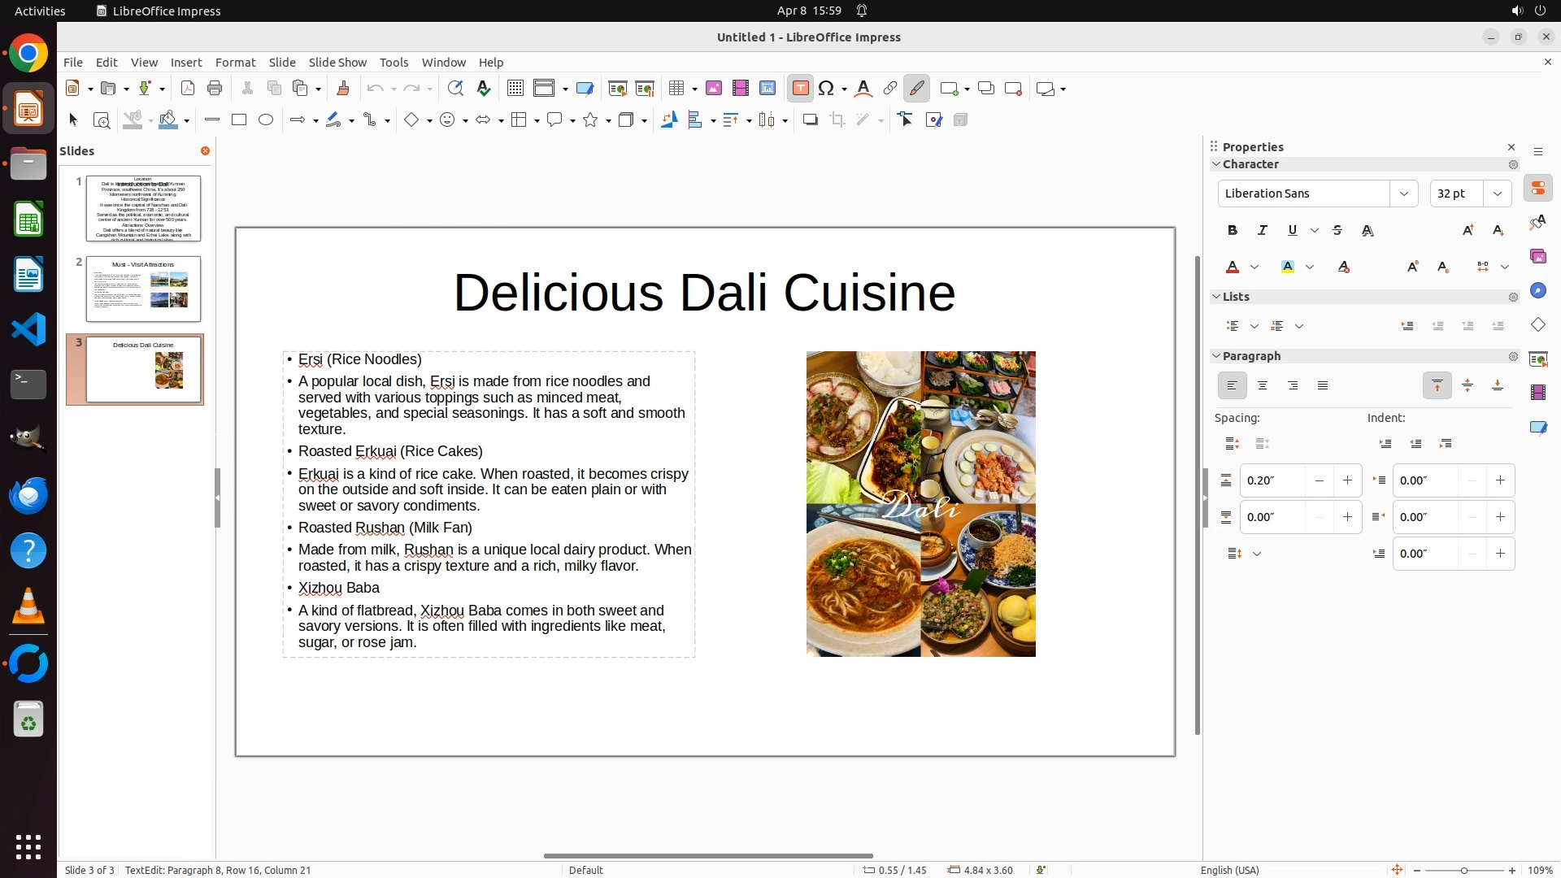Toggle Italic formatting in sidebar
Screen dimensions: 1561x878
tap(1263, 231)
